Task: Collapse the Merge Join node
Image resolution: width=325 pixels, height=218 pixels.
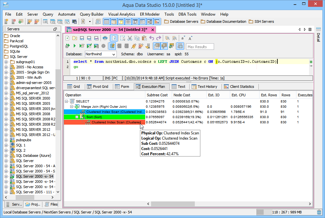Action: 71,107
